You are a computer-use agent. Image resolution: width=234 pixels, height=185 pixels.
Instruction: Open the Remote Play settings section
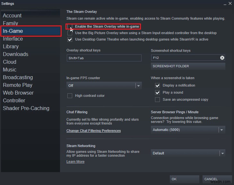coord(18,85)
